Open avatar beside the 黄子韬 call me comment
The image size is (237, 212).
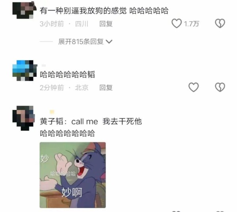24,118
